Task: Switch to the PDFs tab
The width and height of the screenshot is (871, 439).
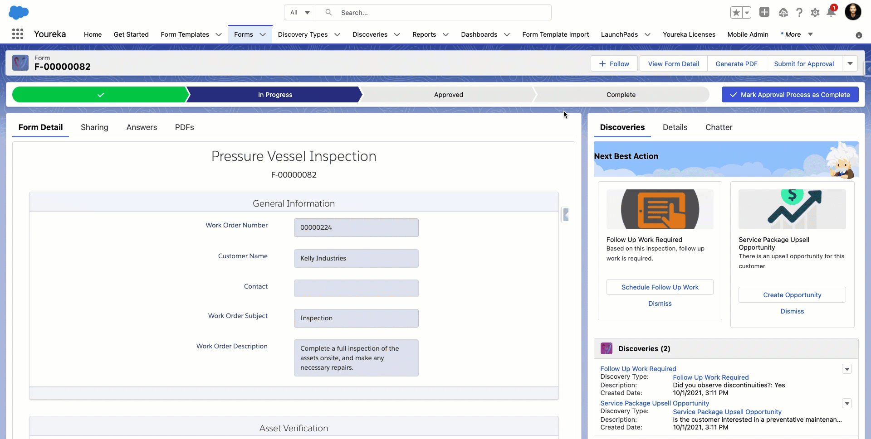Action: click(184, 127)
